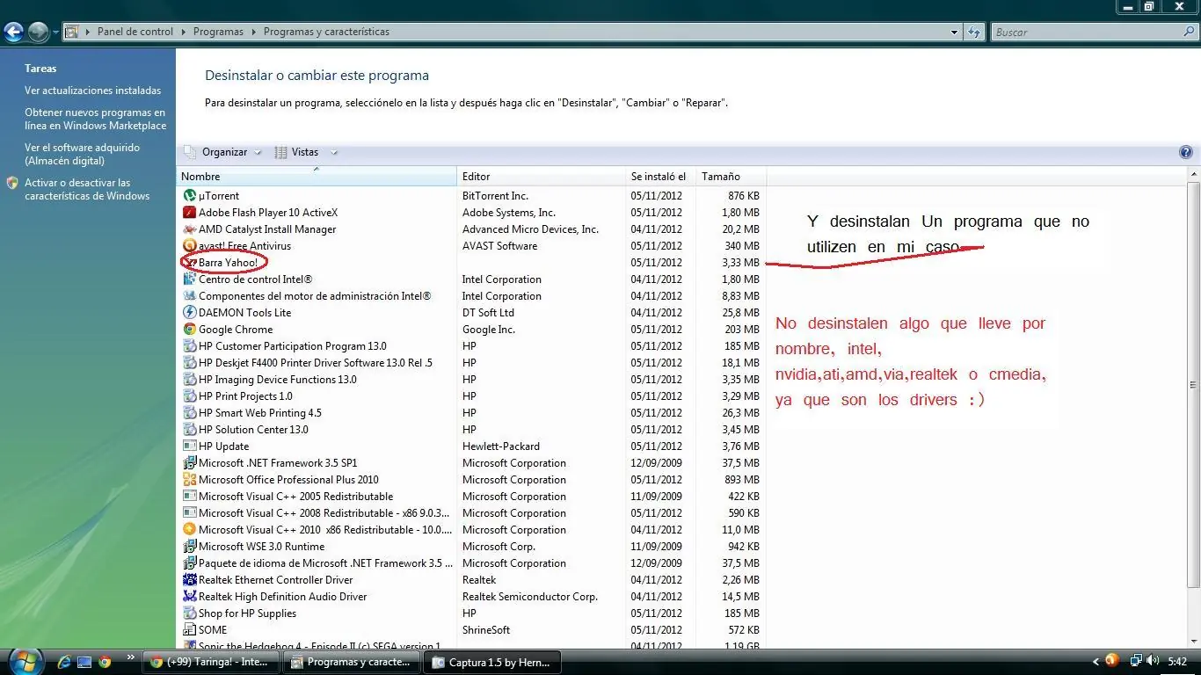
Task: Select Microsoft Office Professional Plus icon
Action: click(x=189, y=480)
